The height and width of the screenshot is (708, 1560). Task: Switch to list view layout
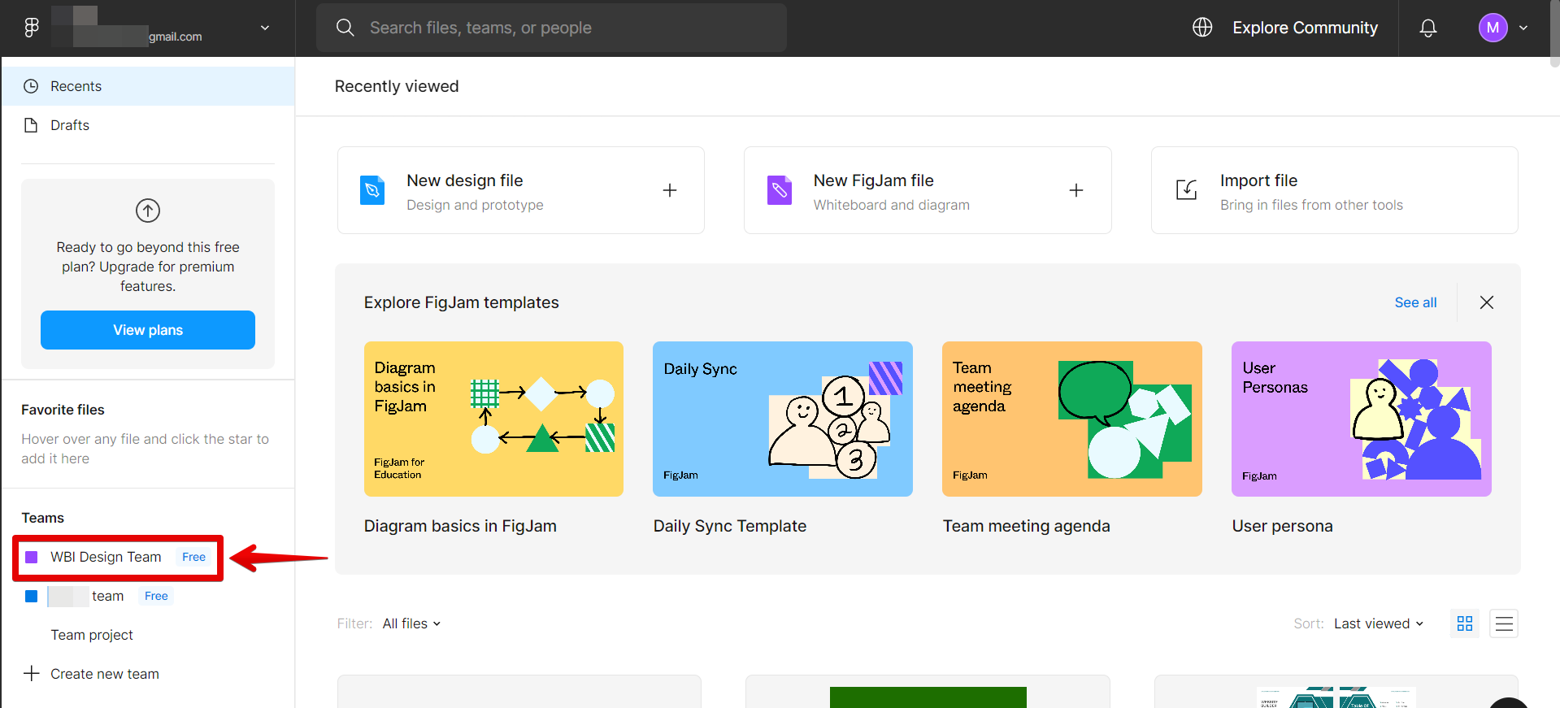tap(1504, 623)
